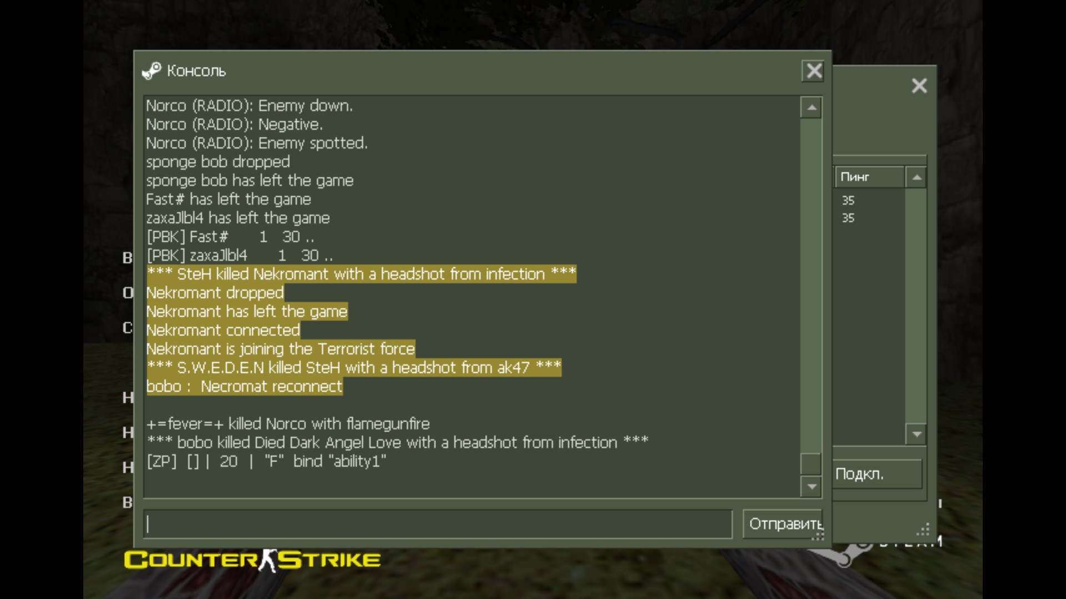The width and height of the screenshot is (1066, 599).
Task: Select the first server row with ping 35
Action: coord(869,200)
